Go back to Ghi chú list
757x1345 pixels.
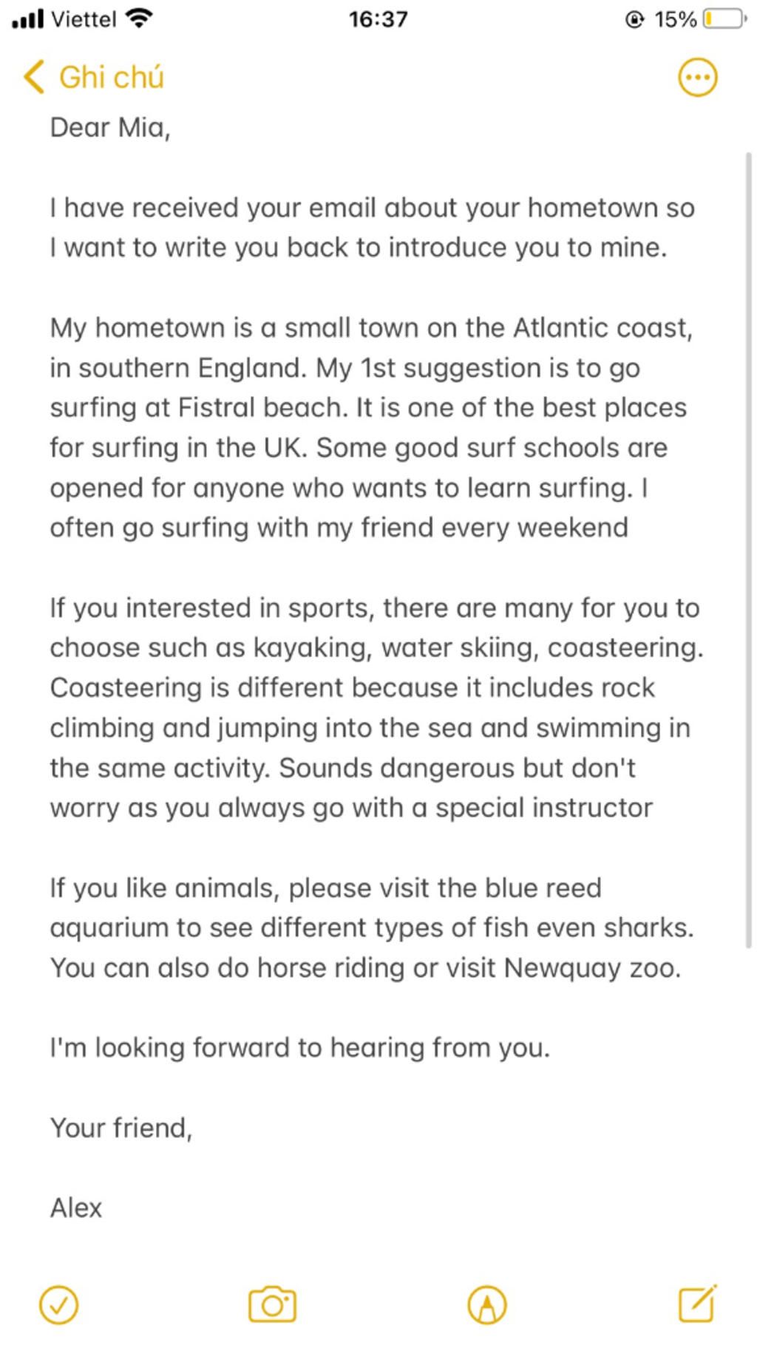pos(111,77)
